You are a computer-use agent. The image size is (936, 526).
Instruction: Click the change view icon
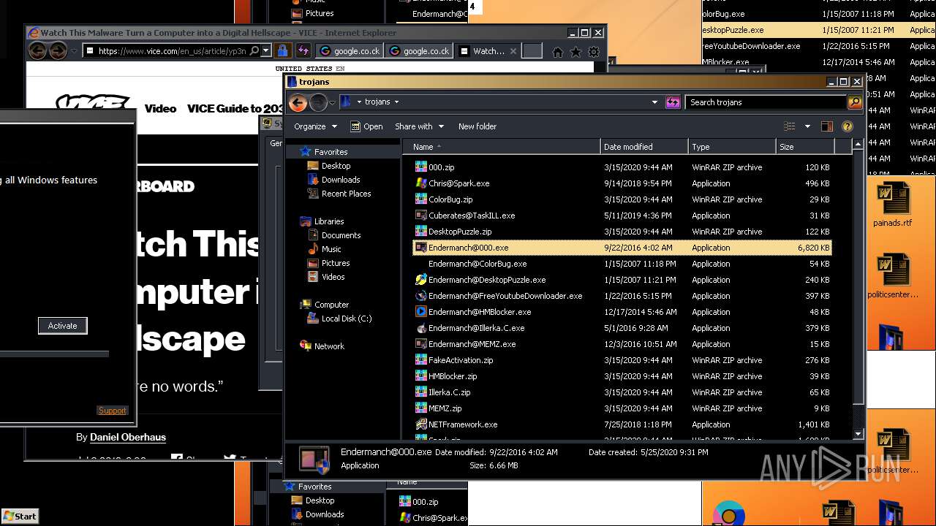click(x=789, y=126)
